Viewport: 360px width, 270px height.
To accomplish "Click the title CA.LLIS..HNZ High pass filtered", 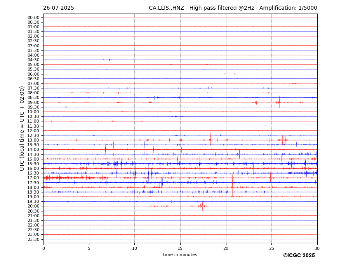I will click(x=233, y=8).
